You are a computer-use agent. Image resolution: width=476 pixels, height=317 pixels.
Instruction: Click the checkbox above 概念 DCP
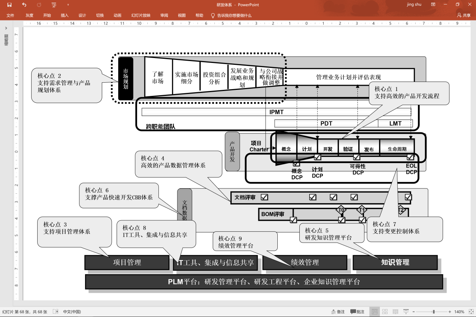coord(296,163)
